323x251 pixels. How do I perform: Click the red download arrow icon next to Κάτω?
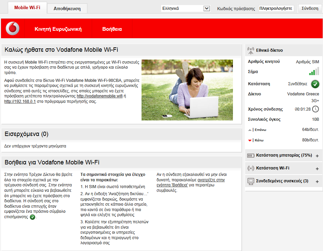click(x=250, y=140)
